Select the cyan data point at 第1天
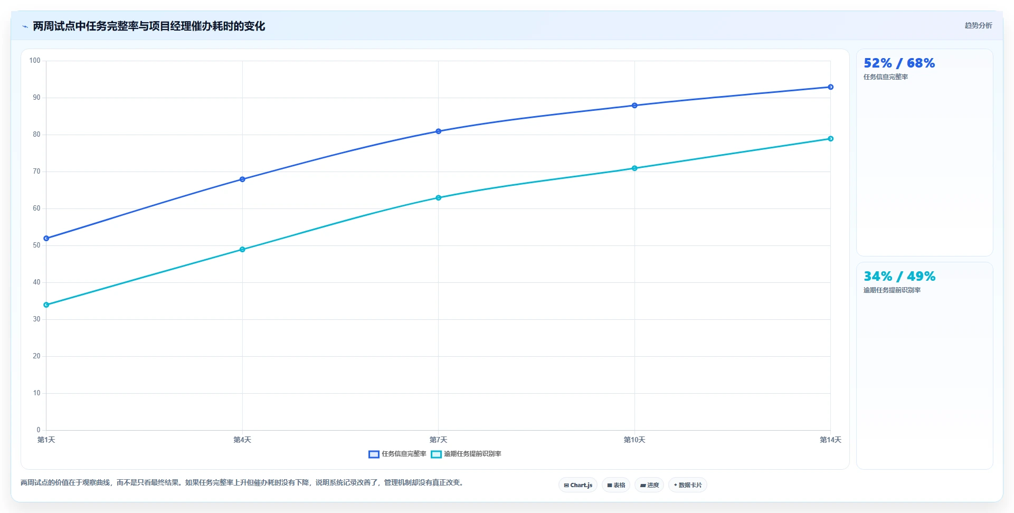 pyautogui.click(x=46, y=305)
